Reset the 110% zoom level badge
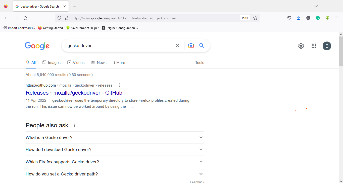 pyautogui.click(x=245, y=18)
